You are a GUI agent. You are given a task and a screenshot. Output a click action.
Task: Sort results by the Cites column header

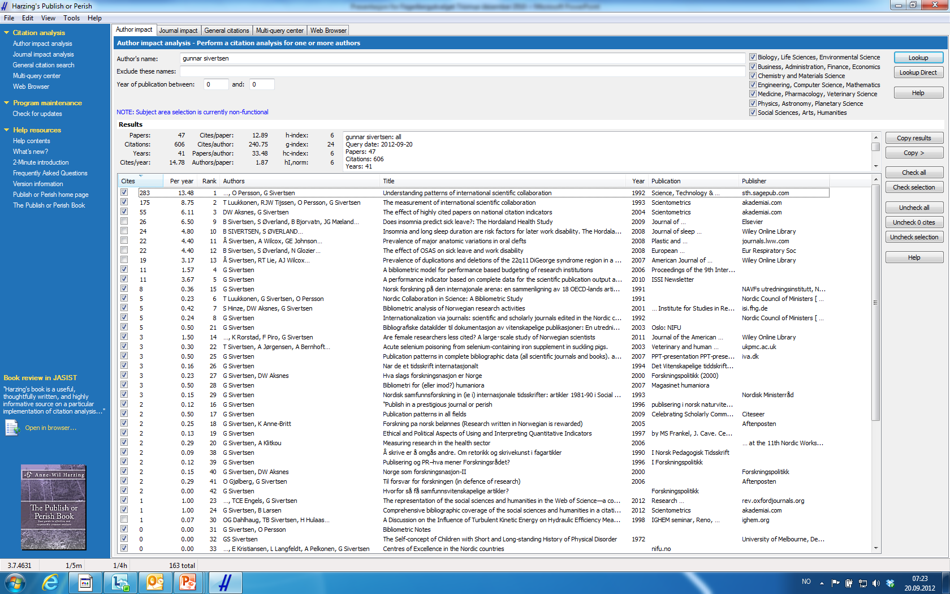click(140, 181)
